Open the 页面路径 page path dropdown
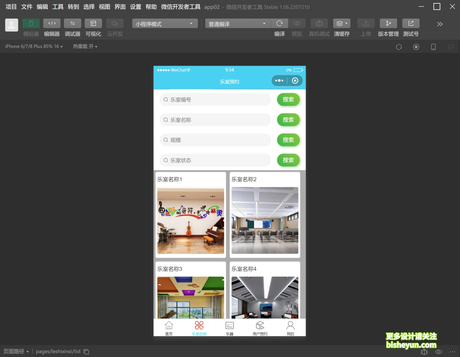The width and height of the screenshot is (460, 357). tap(16, 351)
